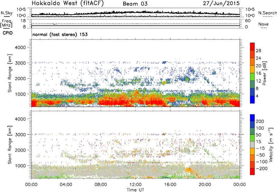Screen dimensions: 277x192
Task: Click the '200' label on the velocity colorbar
Action: click(260, 121)
